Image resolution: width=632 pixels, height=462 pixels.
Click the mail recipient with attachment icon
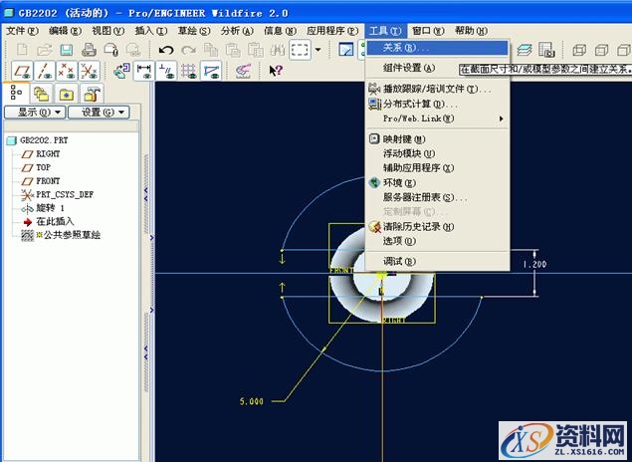(x=110, y=50)
